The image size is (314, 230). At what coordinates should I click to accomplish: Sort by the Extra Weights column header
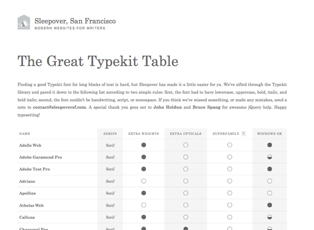[143, 134]
